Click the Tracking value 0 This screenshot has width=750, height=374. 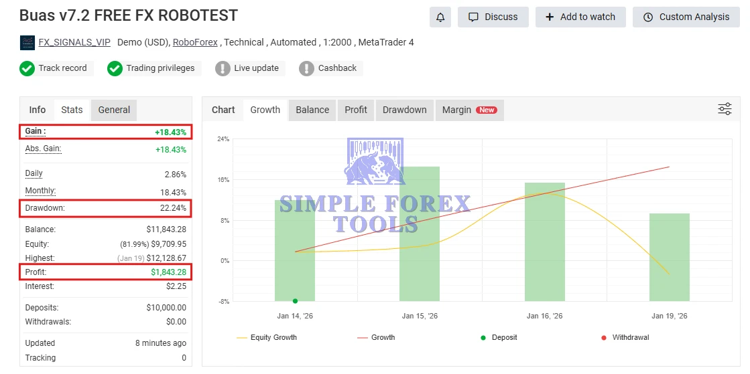click(184, 358)
